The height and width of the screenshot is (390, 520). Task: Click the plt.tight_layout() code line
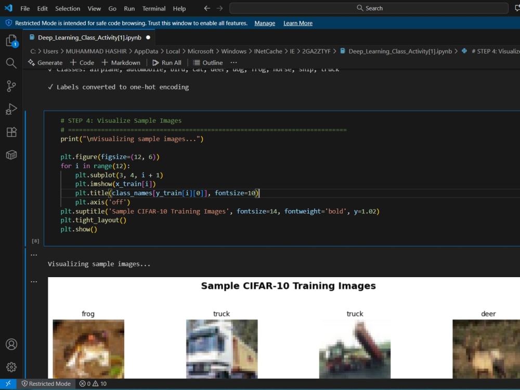93,220
